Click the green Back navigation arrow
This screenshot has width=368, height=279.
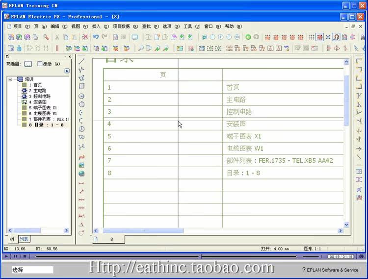coord(248,37)
